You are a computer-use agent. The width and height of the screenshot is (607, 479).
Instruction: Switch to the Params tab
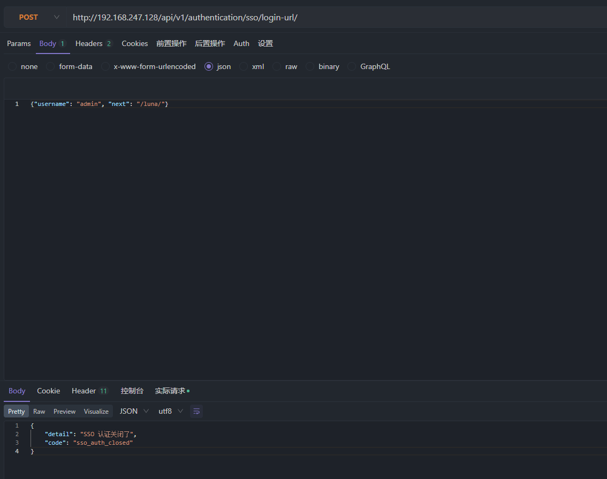point(18,43)
